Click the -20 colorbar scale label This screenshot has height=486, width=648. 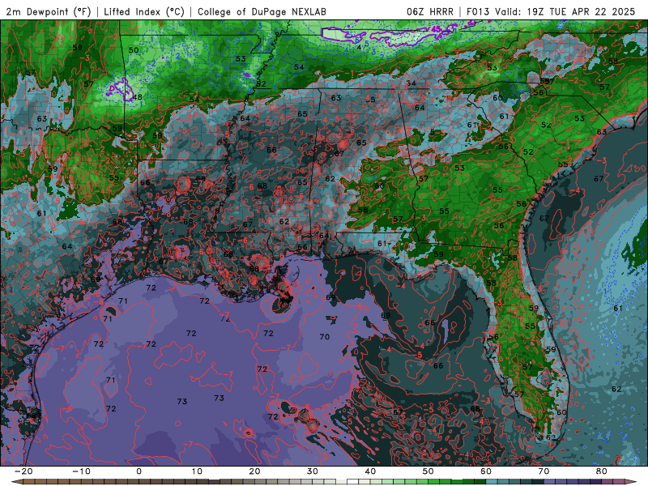click(23, 471)
